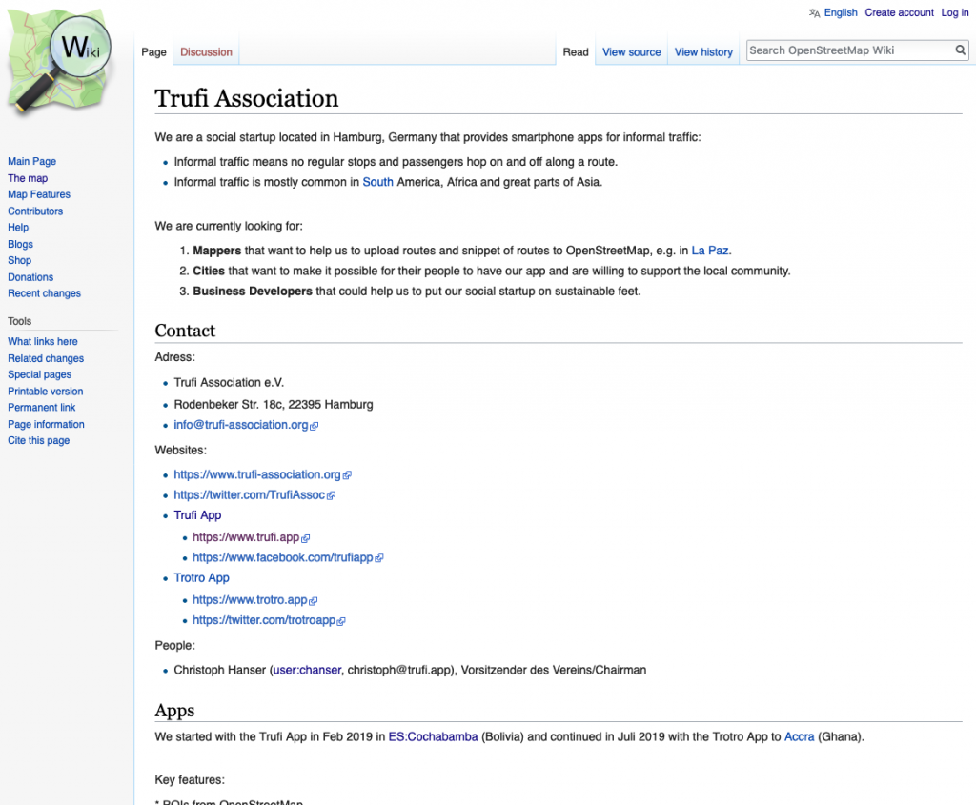Click the Rodenbeker Str. 18c address text
976x805 pixels.
point(274,404)
